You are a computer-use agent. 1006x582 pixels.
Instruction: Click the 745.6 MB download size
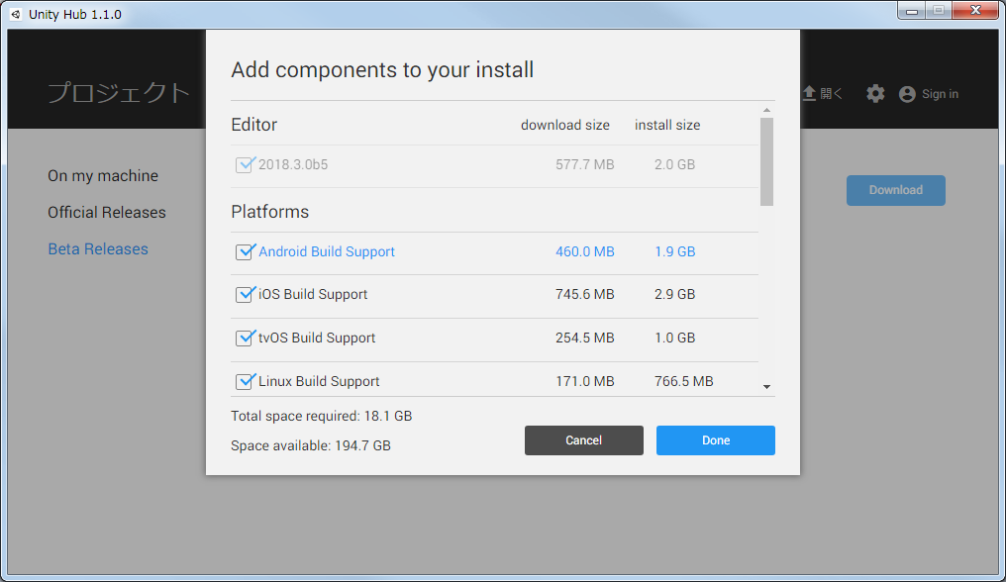(585, 294)
